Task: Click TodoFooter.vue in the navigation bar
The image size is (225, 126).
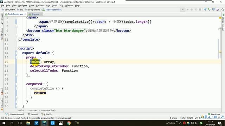Action: 52,9
